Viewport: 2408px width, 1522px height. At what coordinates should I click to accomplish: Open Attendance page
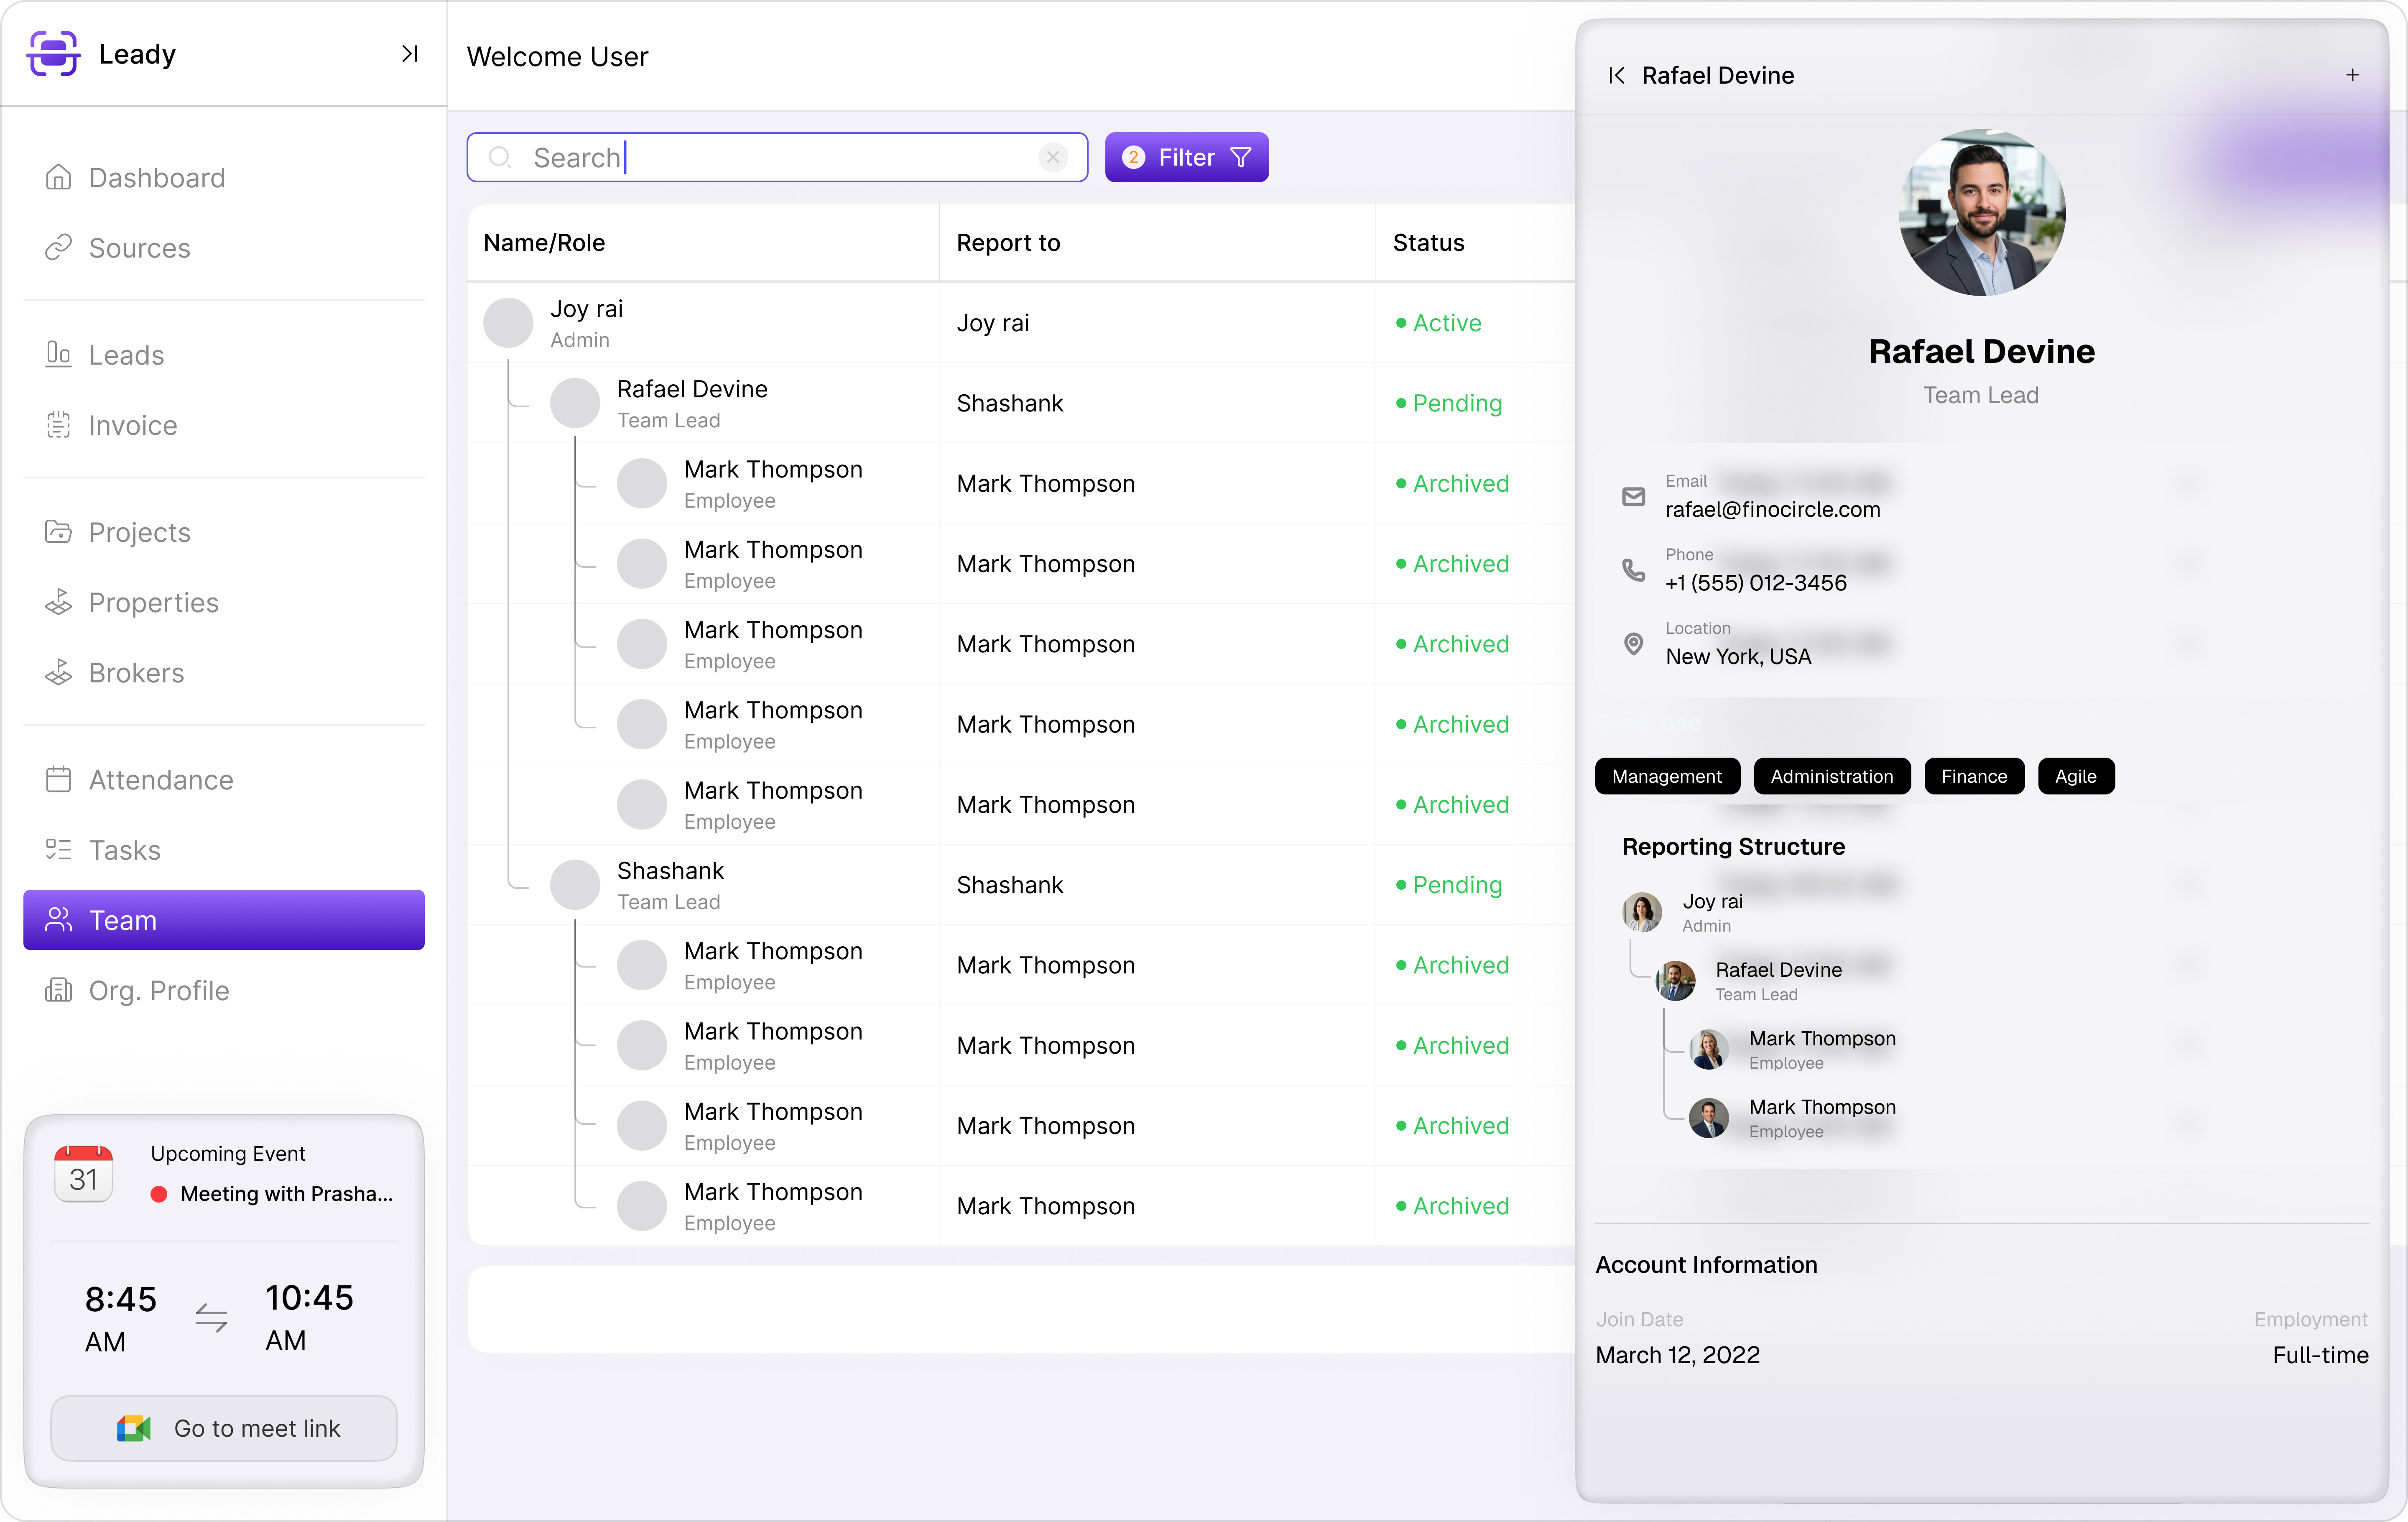(x=224, y=780)
